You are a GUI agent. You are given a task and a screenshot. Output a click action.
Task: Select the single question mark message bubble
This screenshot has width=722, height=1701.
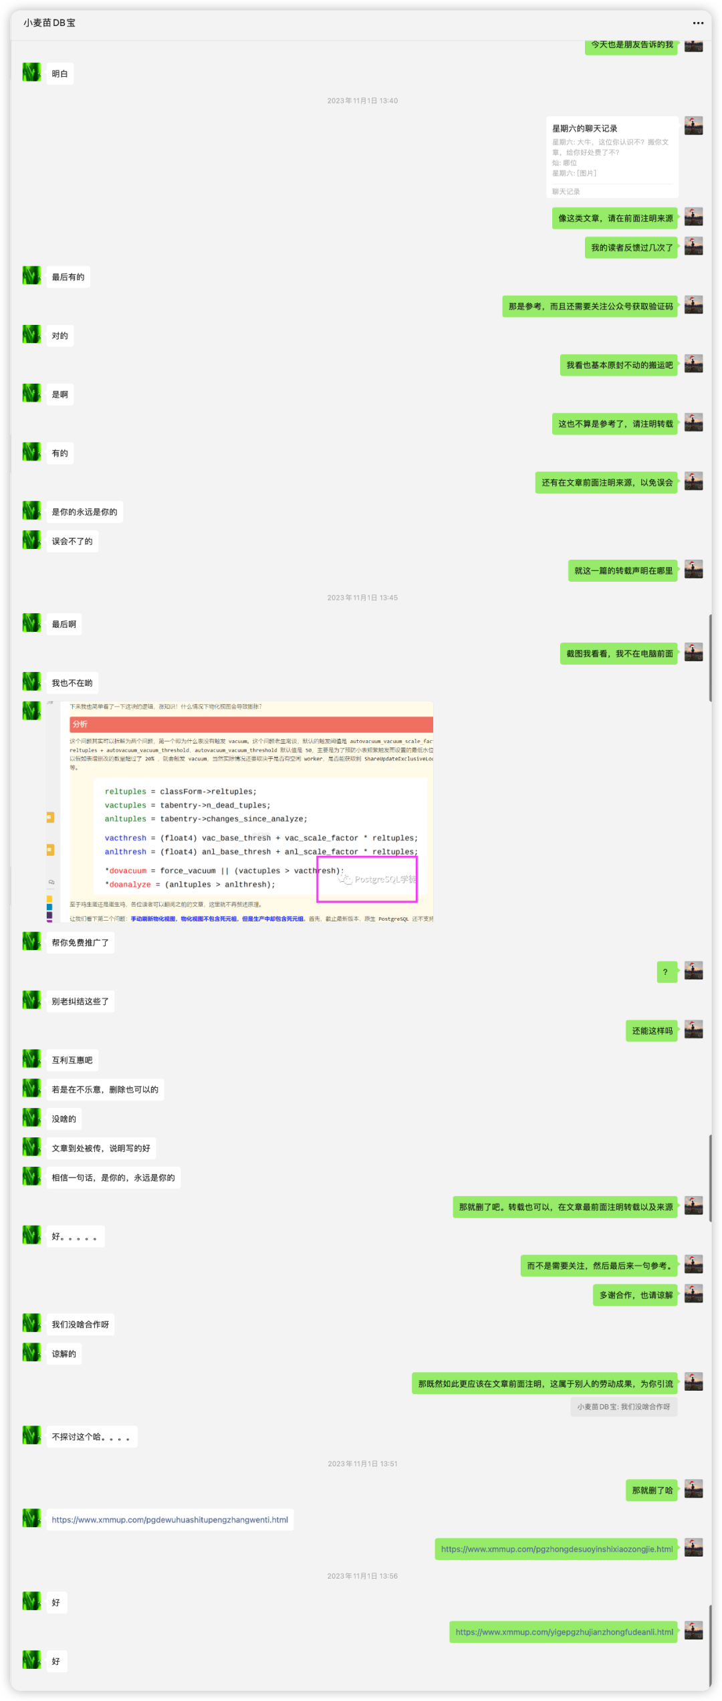tap(667, 972)
